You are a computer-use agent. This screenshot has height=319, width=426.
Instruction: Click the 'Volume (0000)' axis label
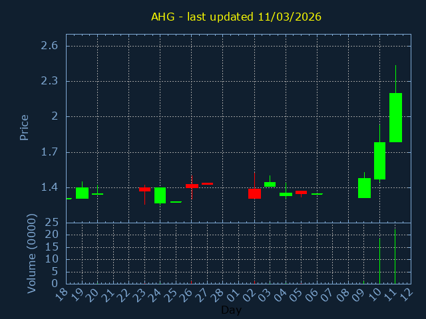pos(31,253)
